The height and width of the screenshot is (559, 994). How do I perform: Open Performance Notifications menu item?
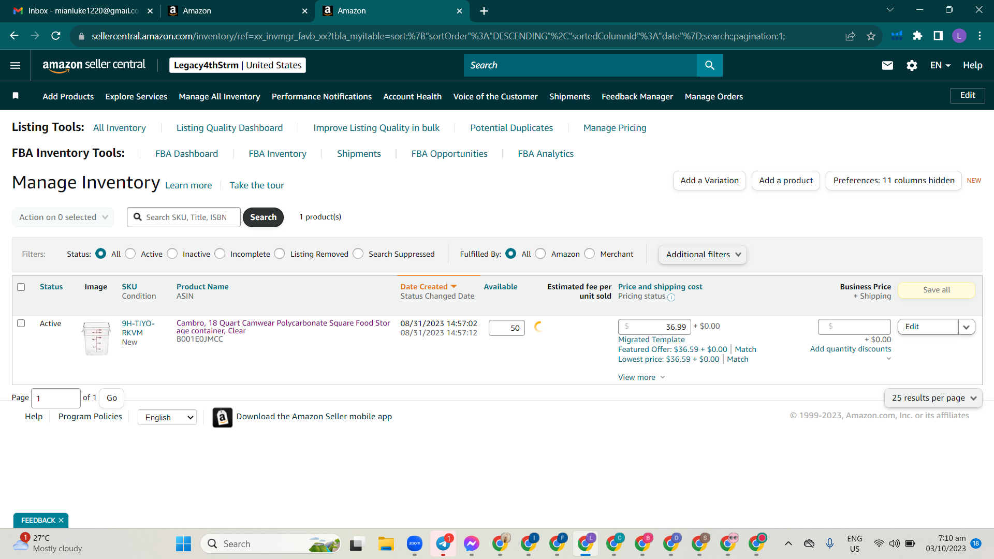321,96
